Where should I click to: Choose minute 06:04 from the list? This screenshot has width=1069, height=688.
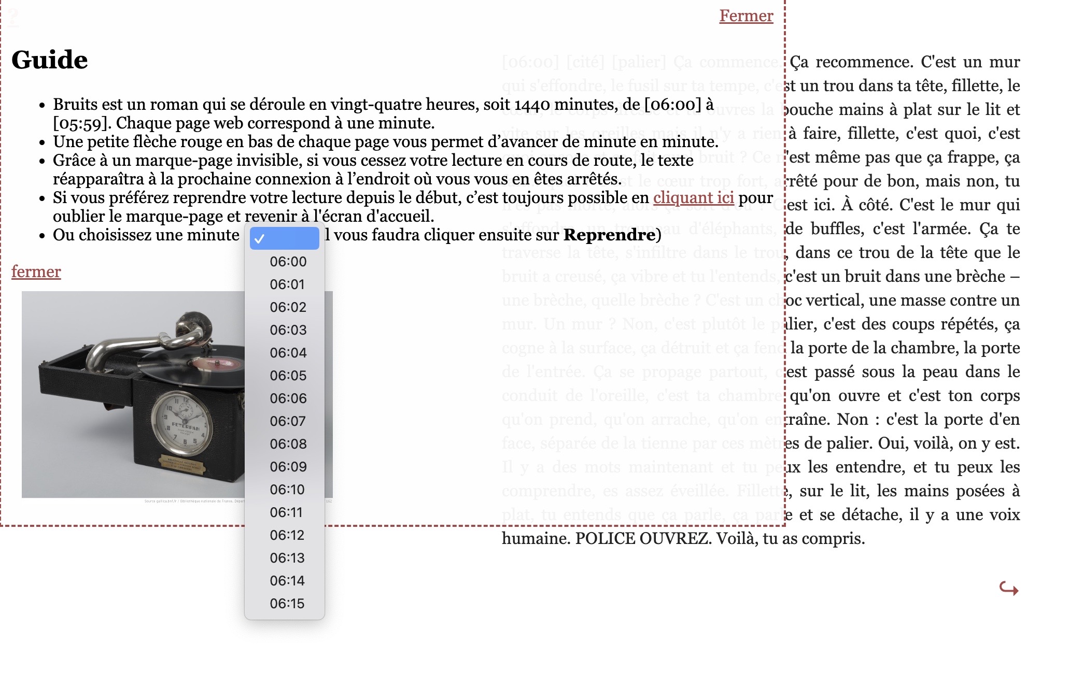[x=285, y=353]
